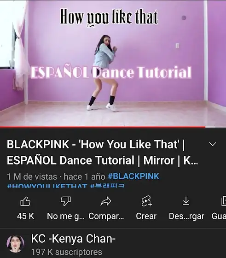The width and height of the screenshot is (226, 258).
Task: Select the 'Crear' label
Action: (146, 216)
